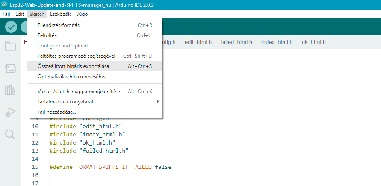
Task: Select Optimalizálás hibakereséséhez
Action: pyautogui.click(x=95, y=77)
